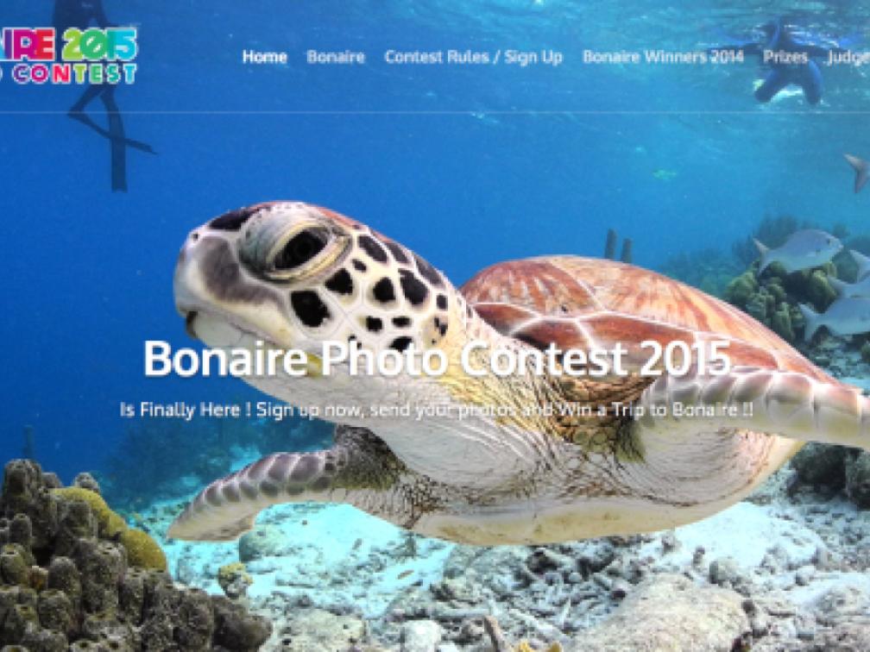The height and width of the screenshot is (652, 870).
Task: Open Contest Rules / Sign Up page
Action: pos(473,57)
